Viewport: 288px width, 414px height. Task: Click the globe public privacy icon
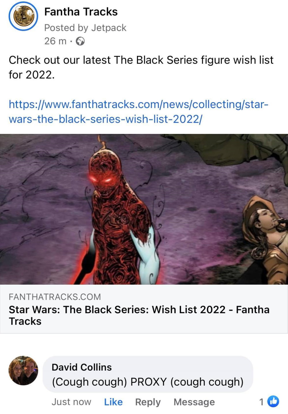tap(80, 41)
